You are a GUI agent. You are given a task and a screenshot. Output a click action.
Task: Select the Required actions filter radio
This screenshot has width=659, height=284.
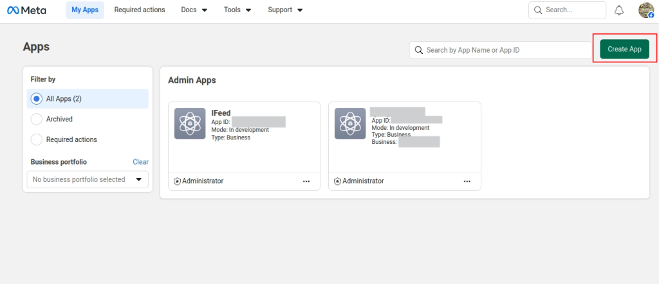pos(37,139)
